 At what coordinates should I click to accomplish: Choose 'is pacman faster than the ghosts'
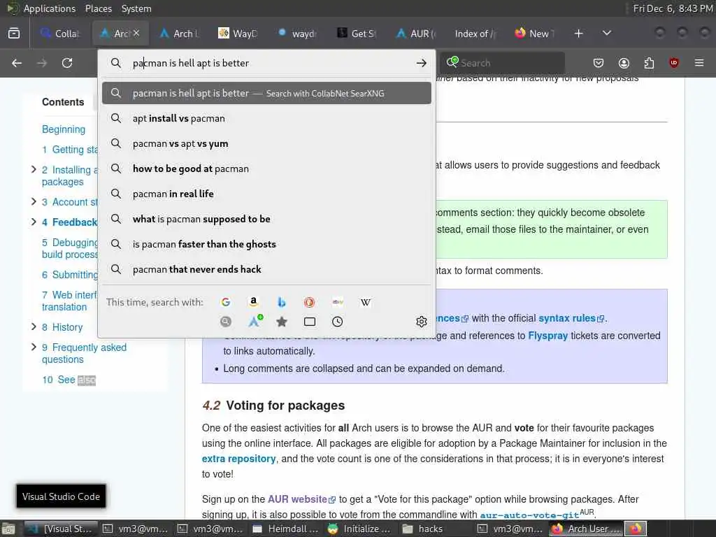(266, 244)
